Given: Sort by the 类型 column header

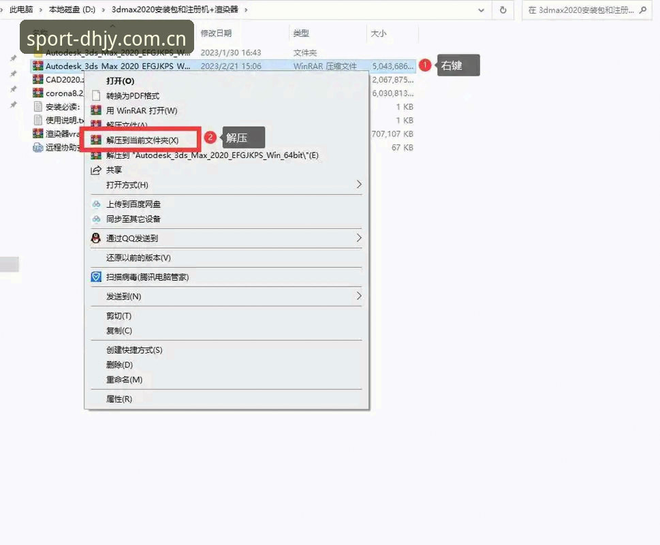Looking at the screenshot, I should pos(301,33).
